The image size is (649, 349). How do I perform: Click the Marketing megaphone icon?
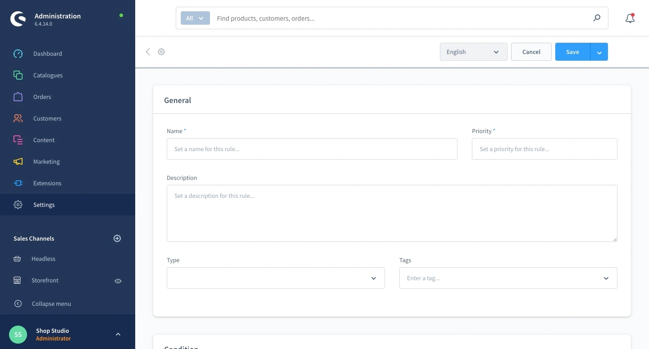click(18, 161)
